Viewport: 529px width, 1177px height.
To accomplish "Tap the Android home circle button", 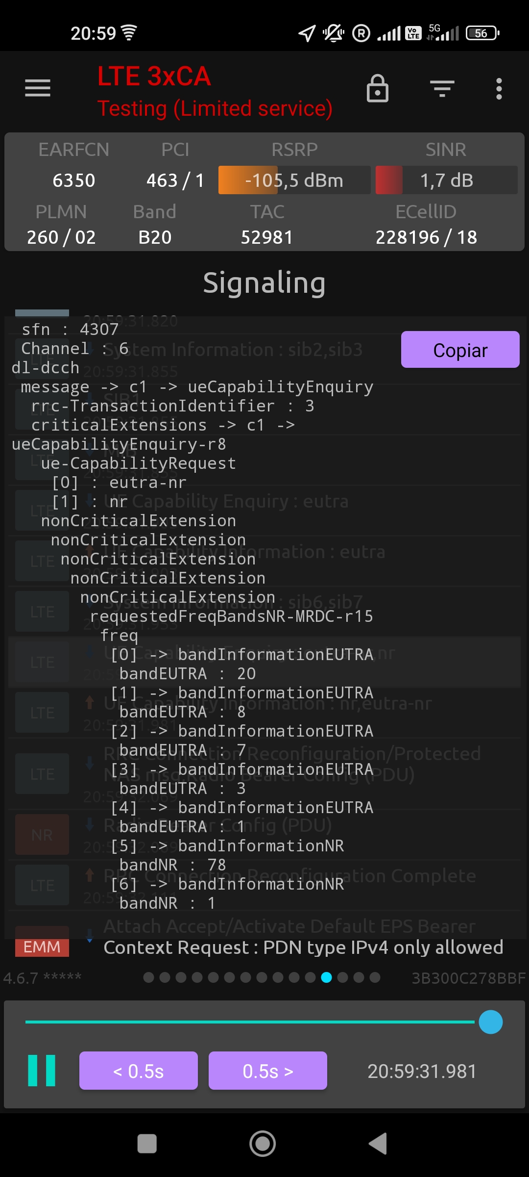I will [263, 1144].
